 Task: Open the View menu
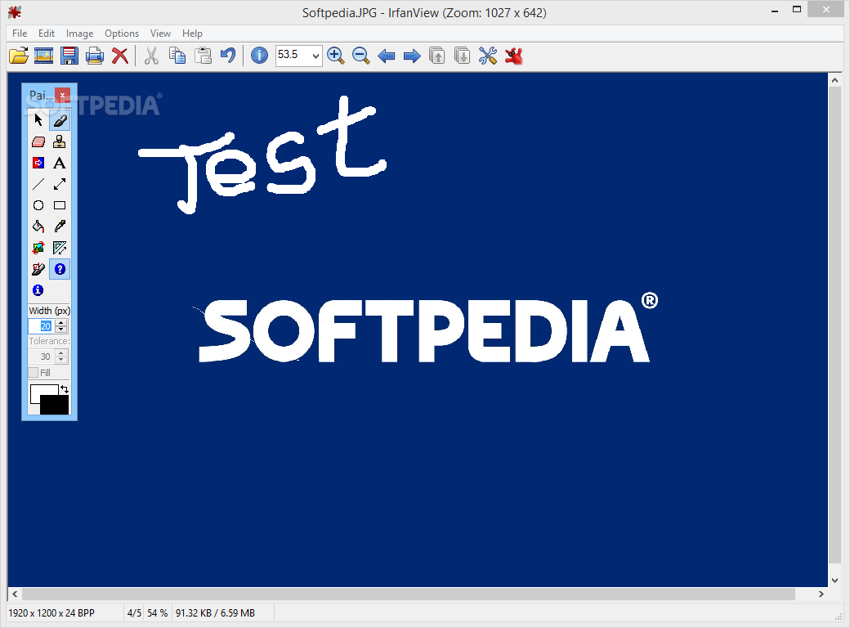(x=160, y=33)
